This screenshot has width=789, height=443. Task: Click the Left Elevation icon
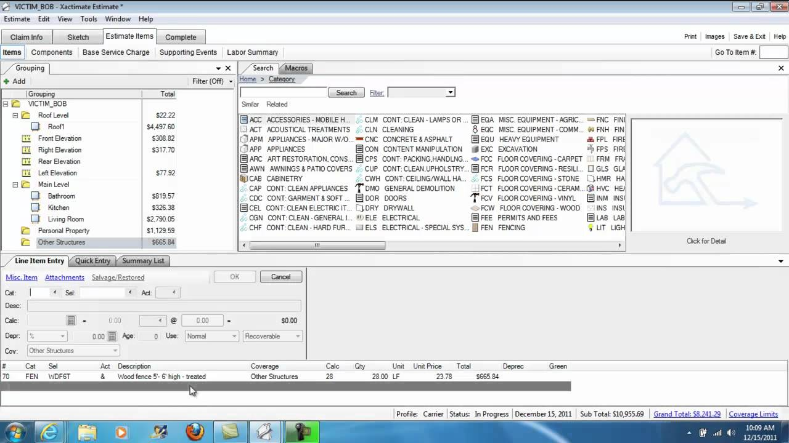[x=26, y=174]
